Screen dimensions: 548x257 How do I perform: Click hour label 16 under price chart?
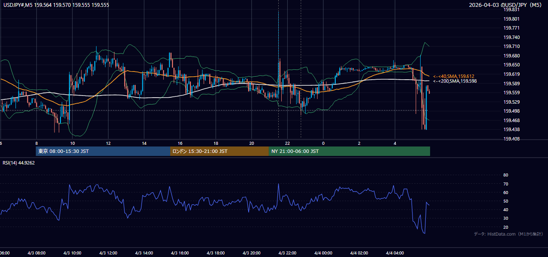pyautogui.click(x=180, y=143)
